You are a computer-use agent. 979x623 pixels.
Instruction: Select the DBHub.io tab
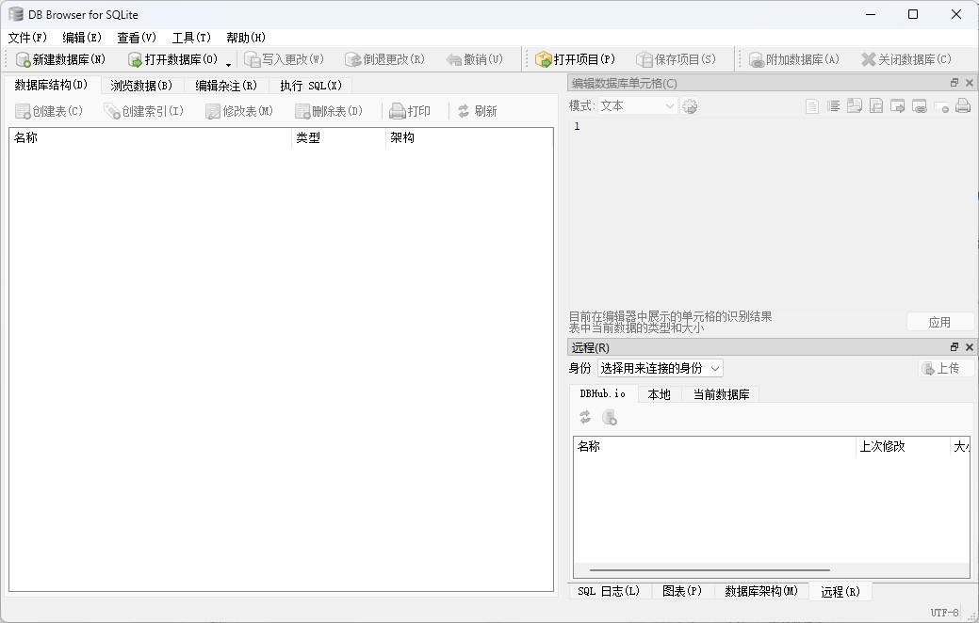pyautogui.click(x=602, y=393)
